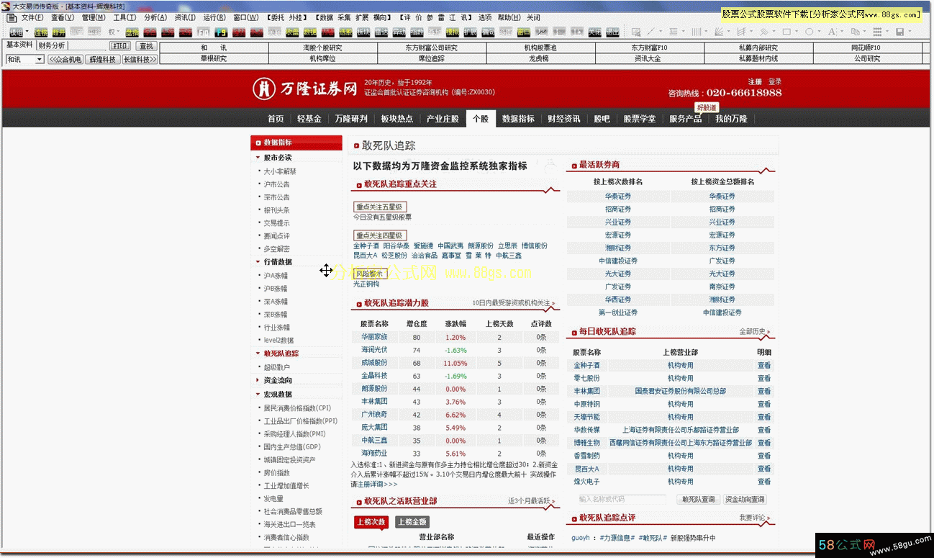Go to 数据指标 in site navigation

[518, 119]
